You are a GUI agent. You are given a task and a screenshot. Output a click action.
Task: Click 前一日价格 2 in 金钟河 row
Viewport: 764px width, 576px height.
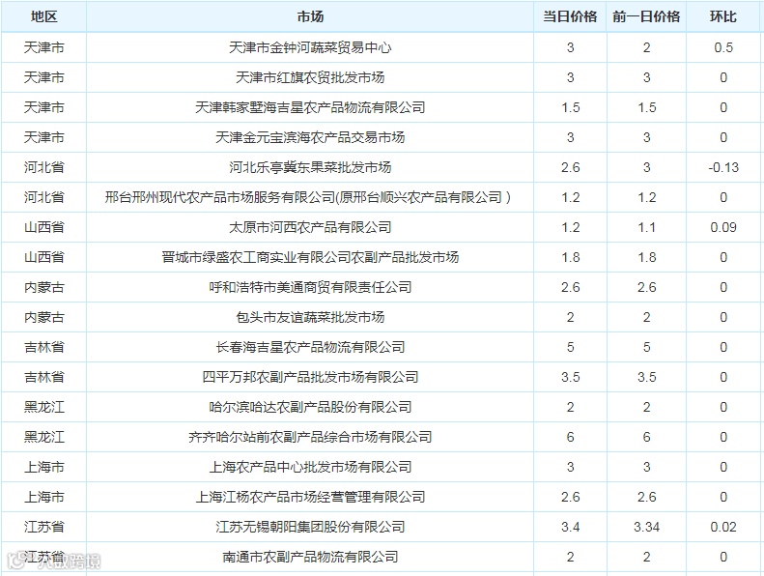click(x=646, y=47)
